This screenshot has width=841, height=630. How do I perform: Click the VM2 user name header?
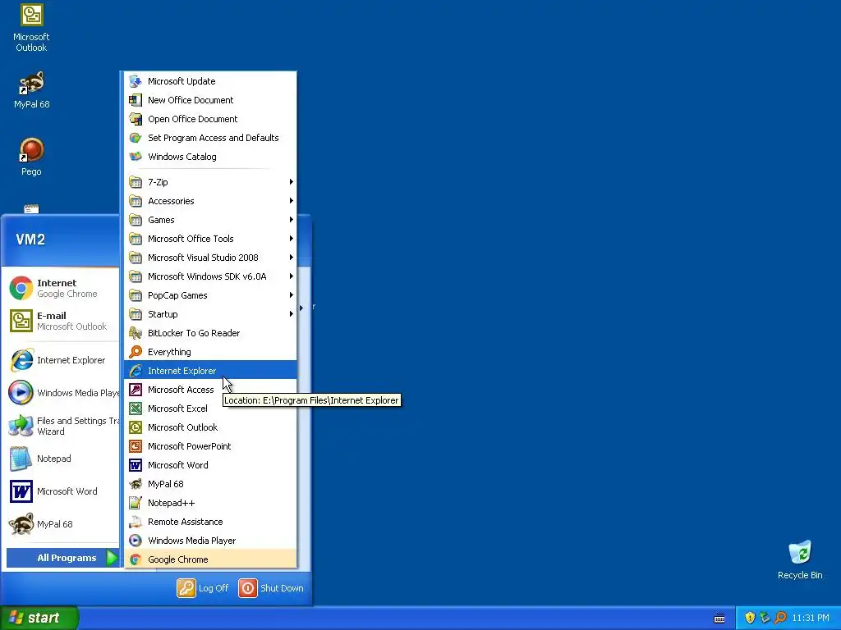[x=30, y=240]
